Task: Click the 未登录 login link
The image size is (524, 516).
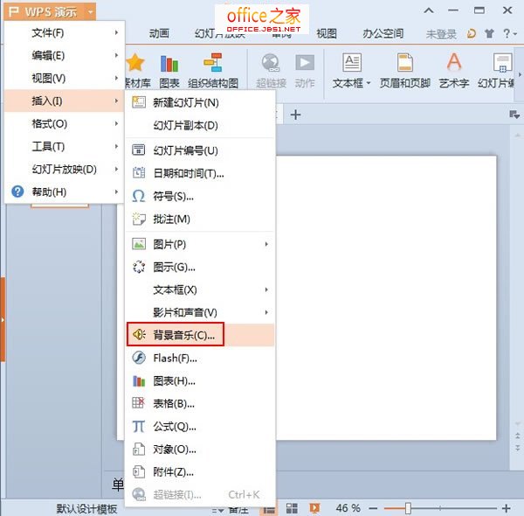Action: pos(441,34)
